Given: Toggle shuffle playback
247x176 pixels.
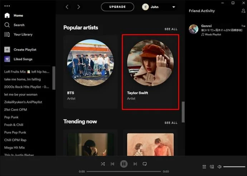Looking at the screenshot, I should [x=103, y=164].
